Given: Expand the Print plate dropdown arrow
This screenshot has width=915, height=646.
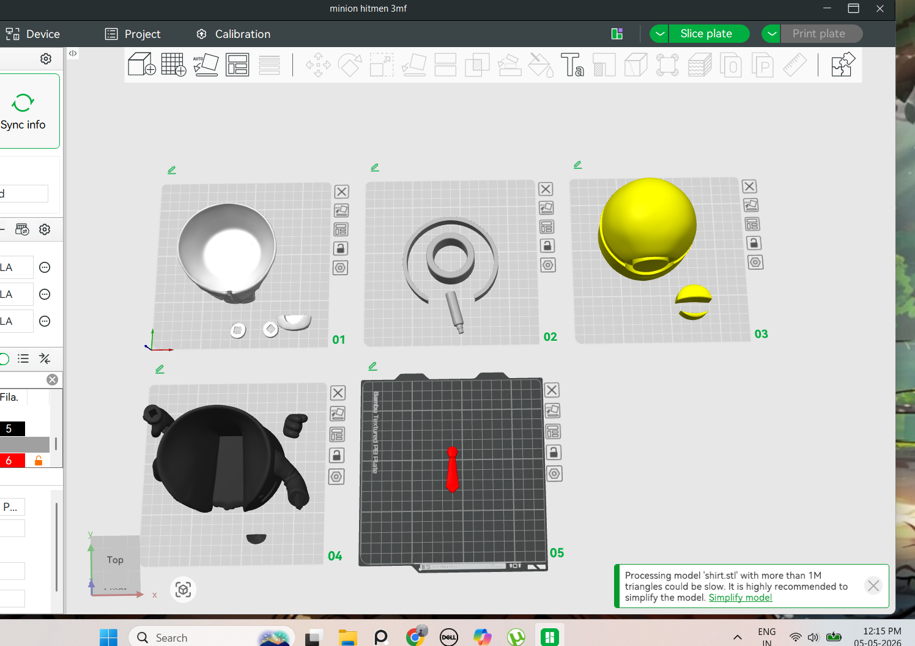Looking at the screenshot, I should click(771, 34).
